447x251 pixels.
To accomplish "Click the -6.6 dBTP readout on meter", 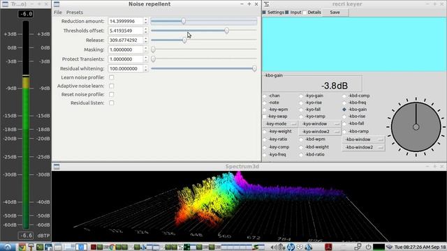I will coord(26,236).
